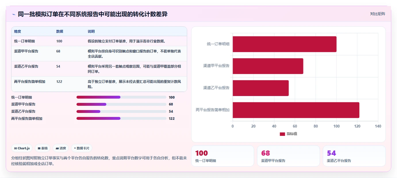Click the 数据卡片 chip
397x178 pixels.
click(82, 148)
